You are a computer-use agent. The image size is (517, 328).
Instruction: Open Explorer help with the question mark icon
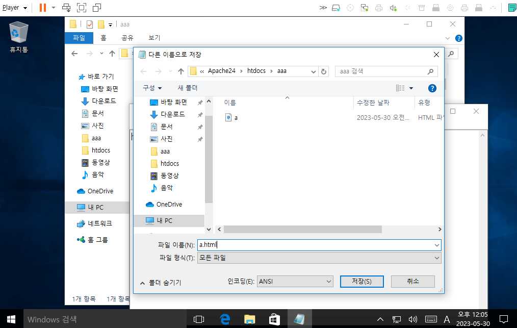pos(459,38)
